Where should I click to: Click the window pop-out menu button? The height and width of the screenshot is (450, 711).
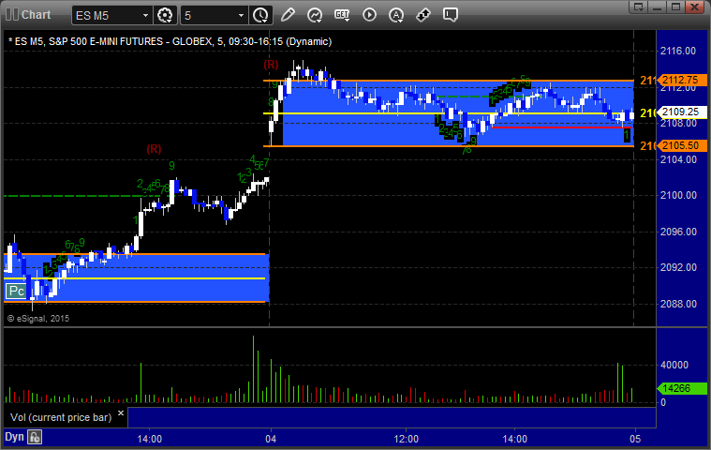click(x=639, y=7)
